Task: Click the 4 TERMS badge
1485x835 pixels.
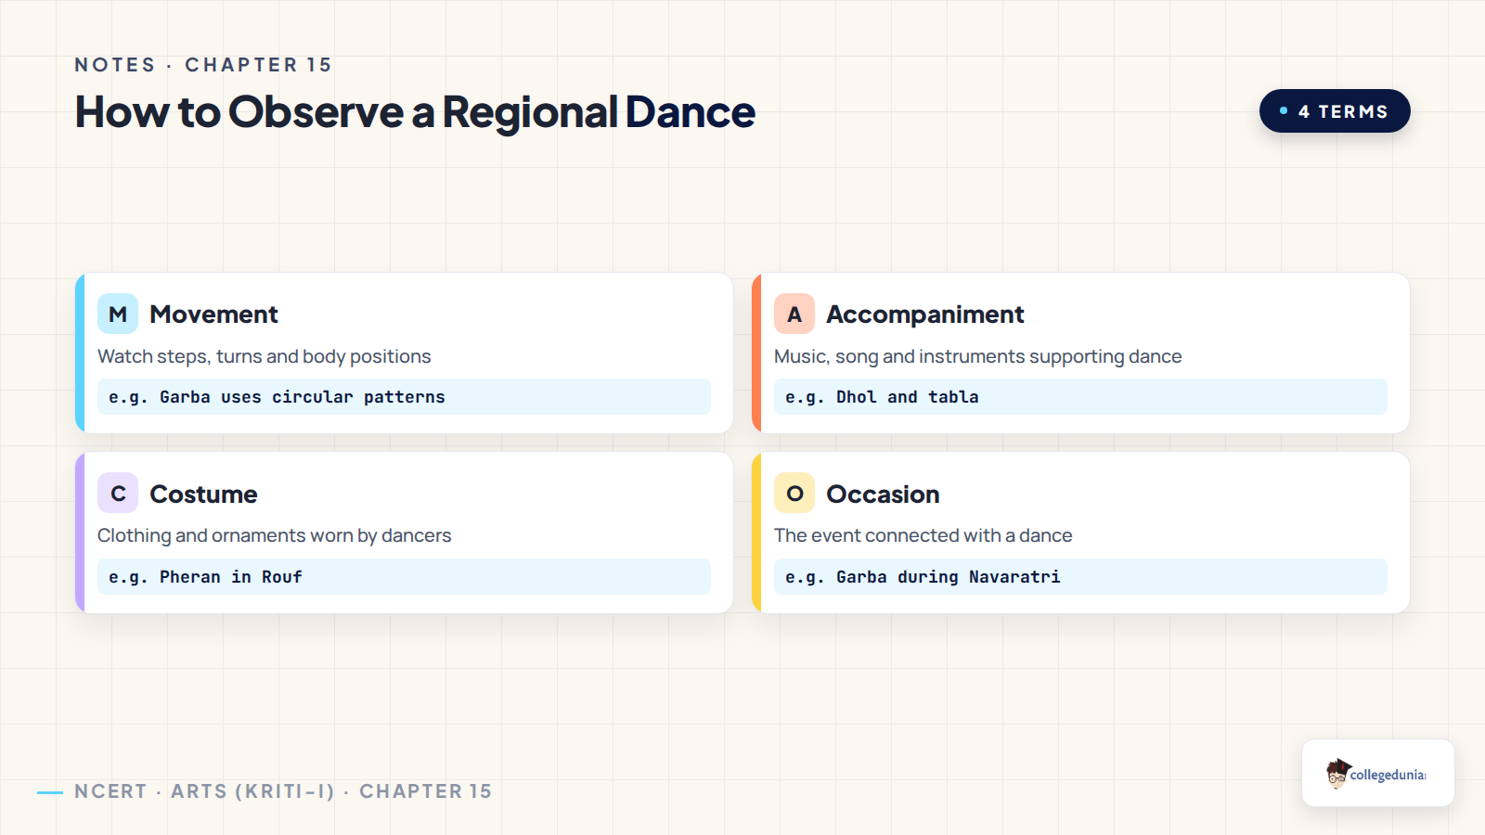Action: click(1335, 111)
